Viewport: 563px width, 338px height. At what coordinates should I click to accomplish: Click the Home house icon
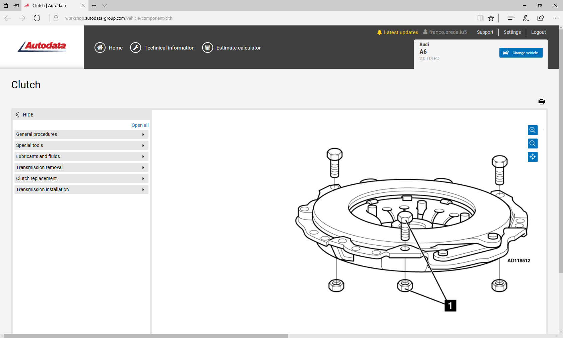click(100, 48)
